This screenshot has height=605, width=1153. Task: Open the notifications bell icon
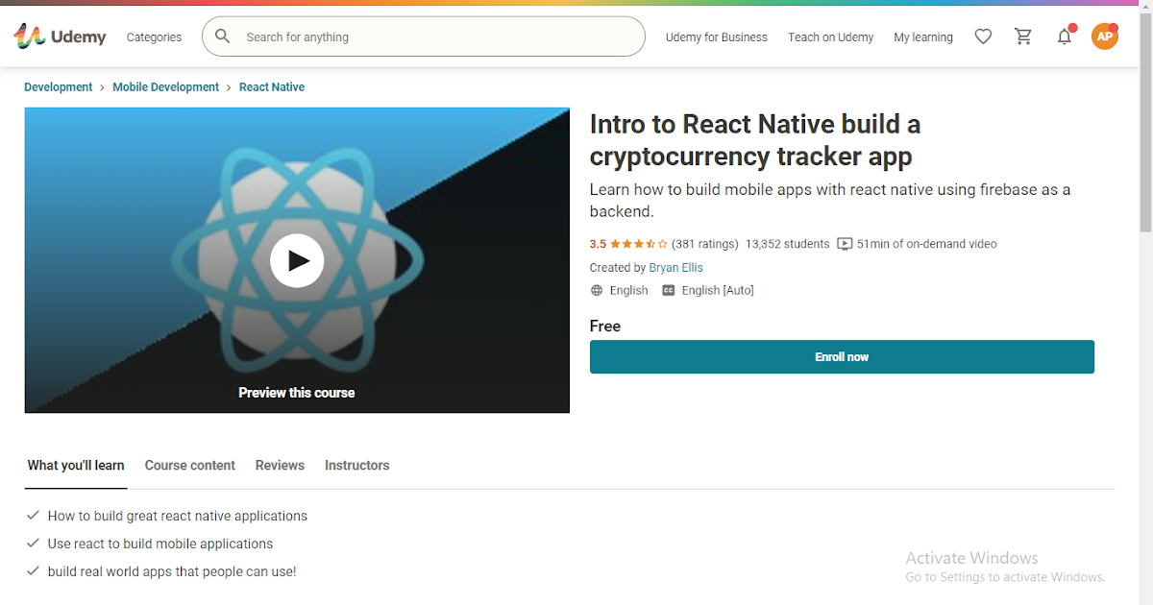click(x=1065, y=36)
